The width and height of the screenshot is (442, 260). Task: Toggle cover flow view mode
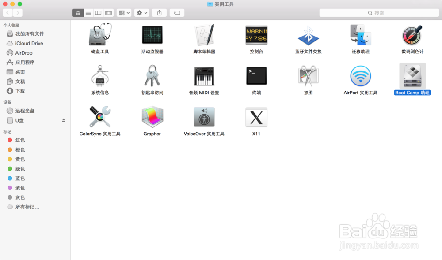click(108, 12)
